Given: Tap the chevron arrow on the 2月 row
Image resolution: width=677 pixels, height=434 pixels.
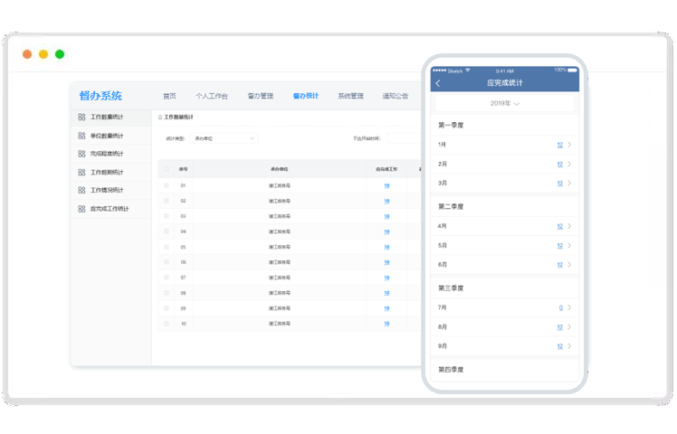Looking at the screenshot, I should (x=569, y=164).
